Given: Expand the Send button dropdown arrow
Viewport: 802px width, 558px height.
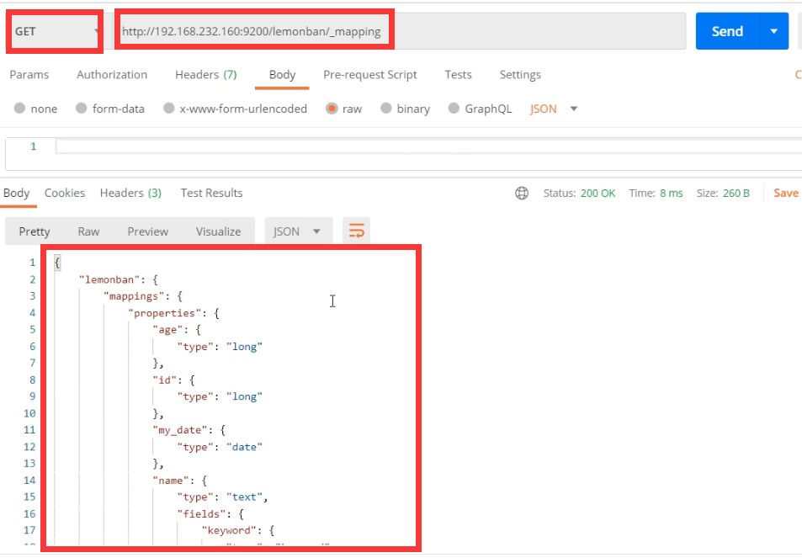Looking at the screenshot, I should click(x=774, y=31).
